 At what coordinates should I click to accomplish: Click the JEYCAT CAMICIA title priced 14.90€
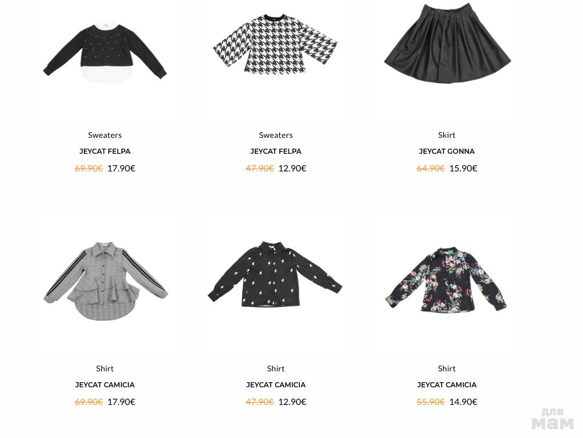pos(447,385)
